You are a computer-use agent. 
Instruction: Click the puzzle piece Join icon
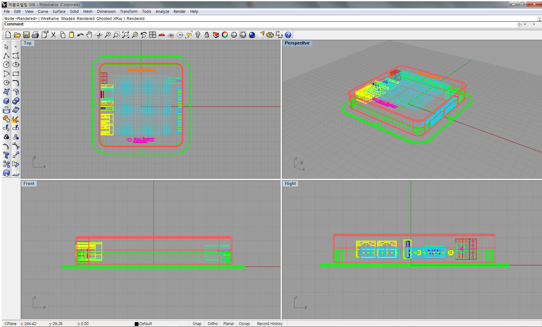6,119
